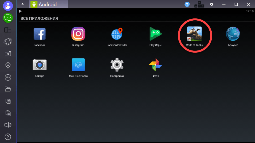This screenshot has height=143, width=255.
Task: Click the Play Store notification icon in status bar
Action: [20, 11]
